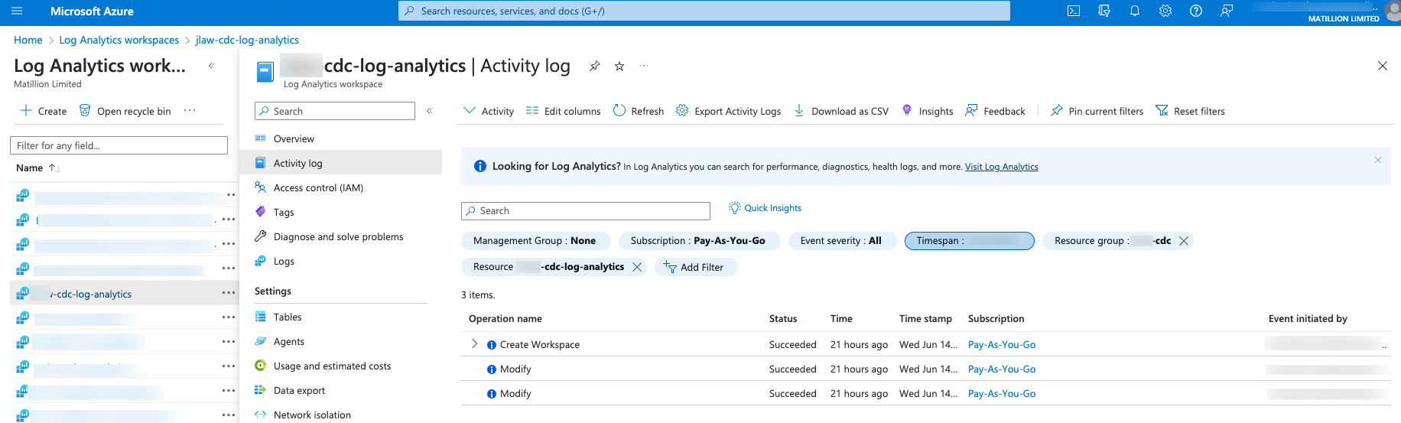Image resolution: width=1401 pixels, height=423 pixels.
Task: Go to Home breadcrumb
Action: coord(28,40)
